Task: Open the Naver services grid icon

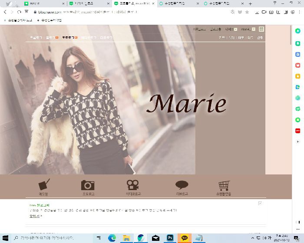Action: pos(261,29)
